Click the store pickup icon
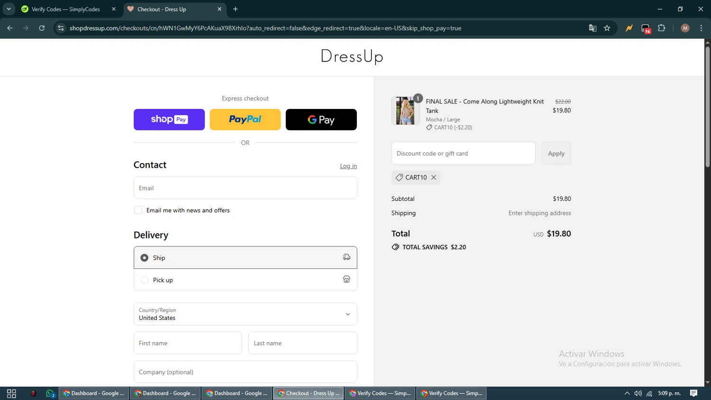The image size is (711, 400). [x=346, y=280]
